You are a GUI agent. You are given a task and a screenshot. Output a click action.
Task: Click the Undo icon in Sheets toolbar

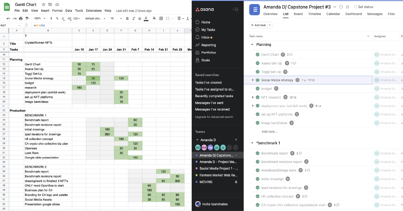coord(8,18)
